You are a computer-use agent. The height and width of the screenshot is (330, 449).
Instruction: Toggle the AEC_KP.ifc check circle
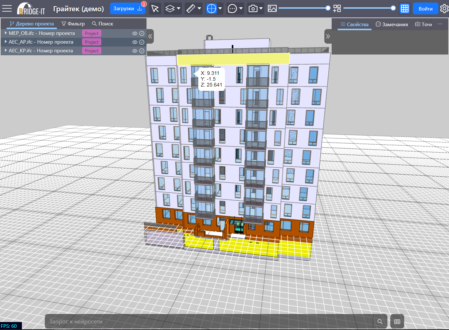point(142,51)
